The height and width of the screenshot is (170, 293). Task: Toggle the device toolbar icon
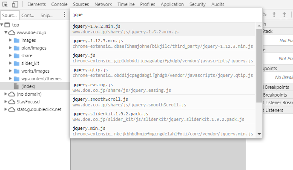click(15, 4)
